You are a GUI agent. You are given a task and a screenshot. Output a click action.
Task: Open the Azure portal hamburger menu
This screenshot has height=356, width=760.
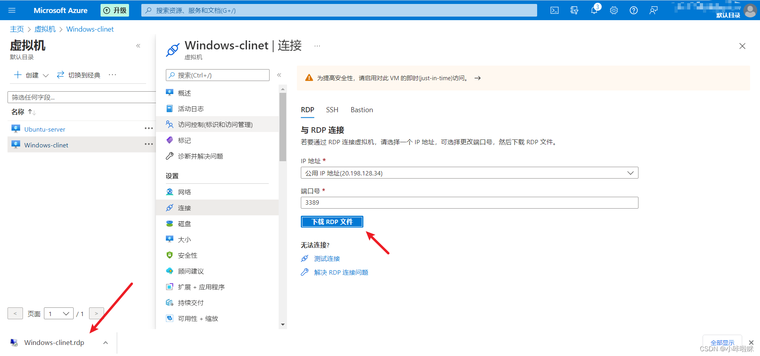point(12,10)
